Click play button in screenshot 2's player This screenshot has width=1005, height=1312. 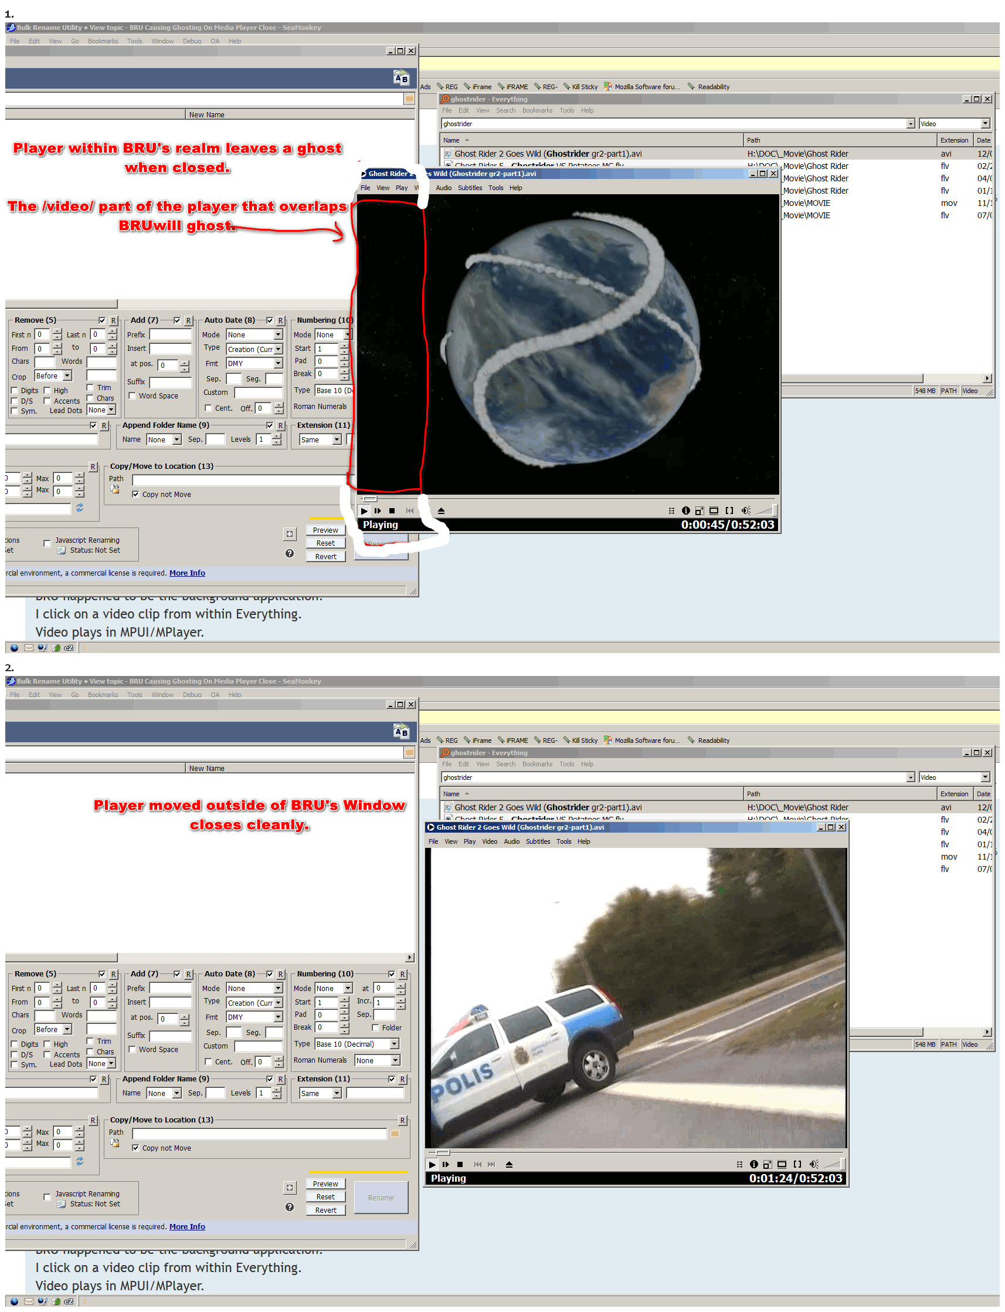coord(432,1164)
